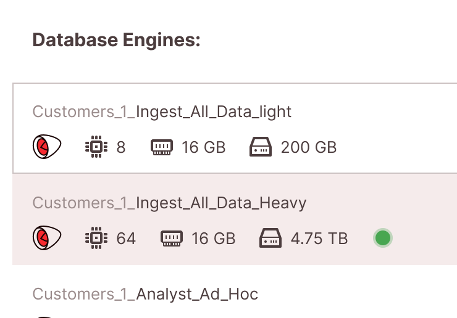Click the 64 CPU cores value

point(126,238)
